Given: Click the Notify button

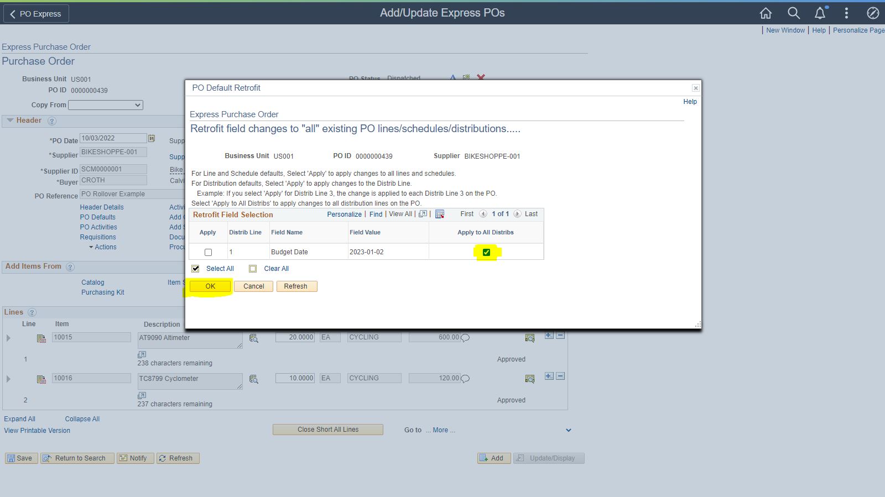Looking at the screenshot, I should coord(135,458).
